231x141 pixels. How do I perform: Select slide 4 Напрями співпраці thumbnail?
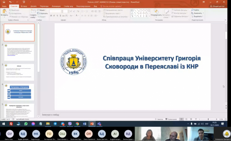pos(19,92)
